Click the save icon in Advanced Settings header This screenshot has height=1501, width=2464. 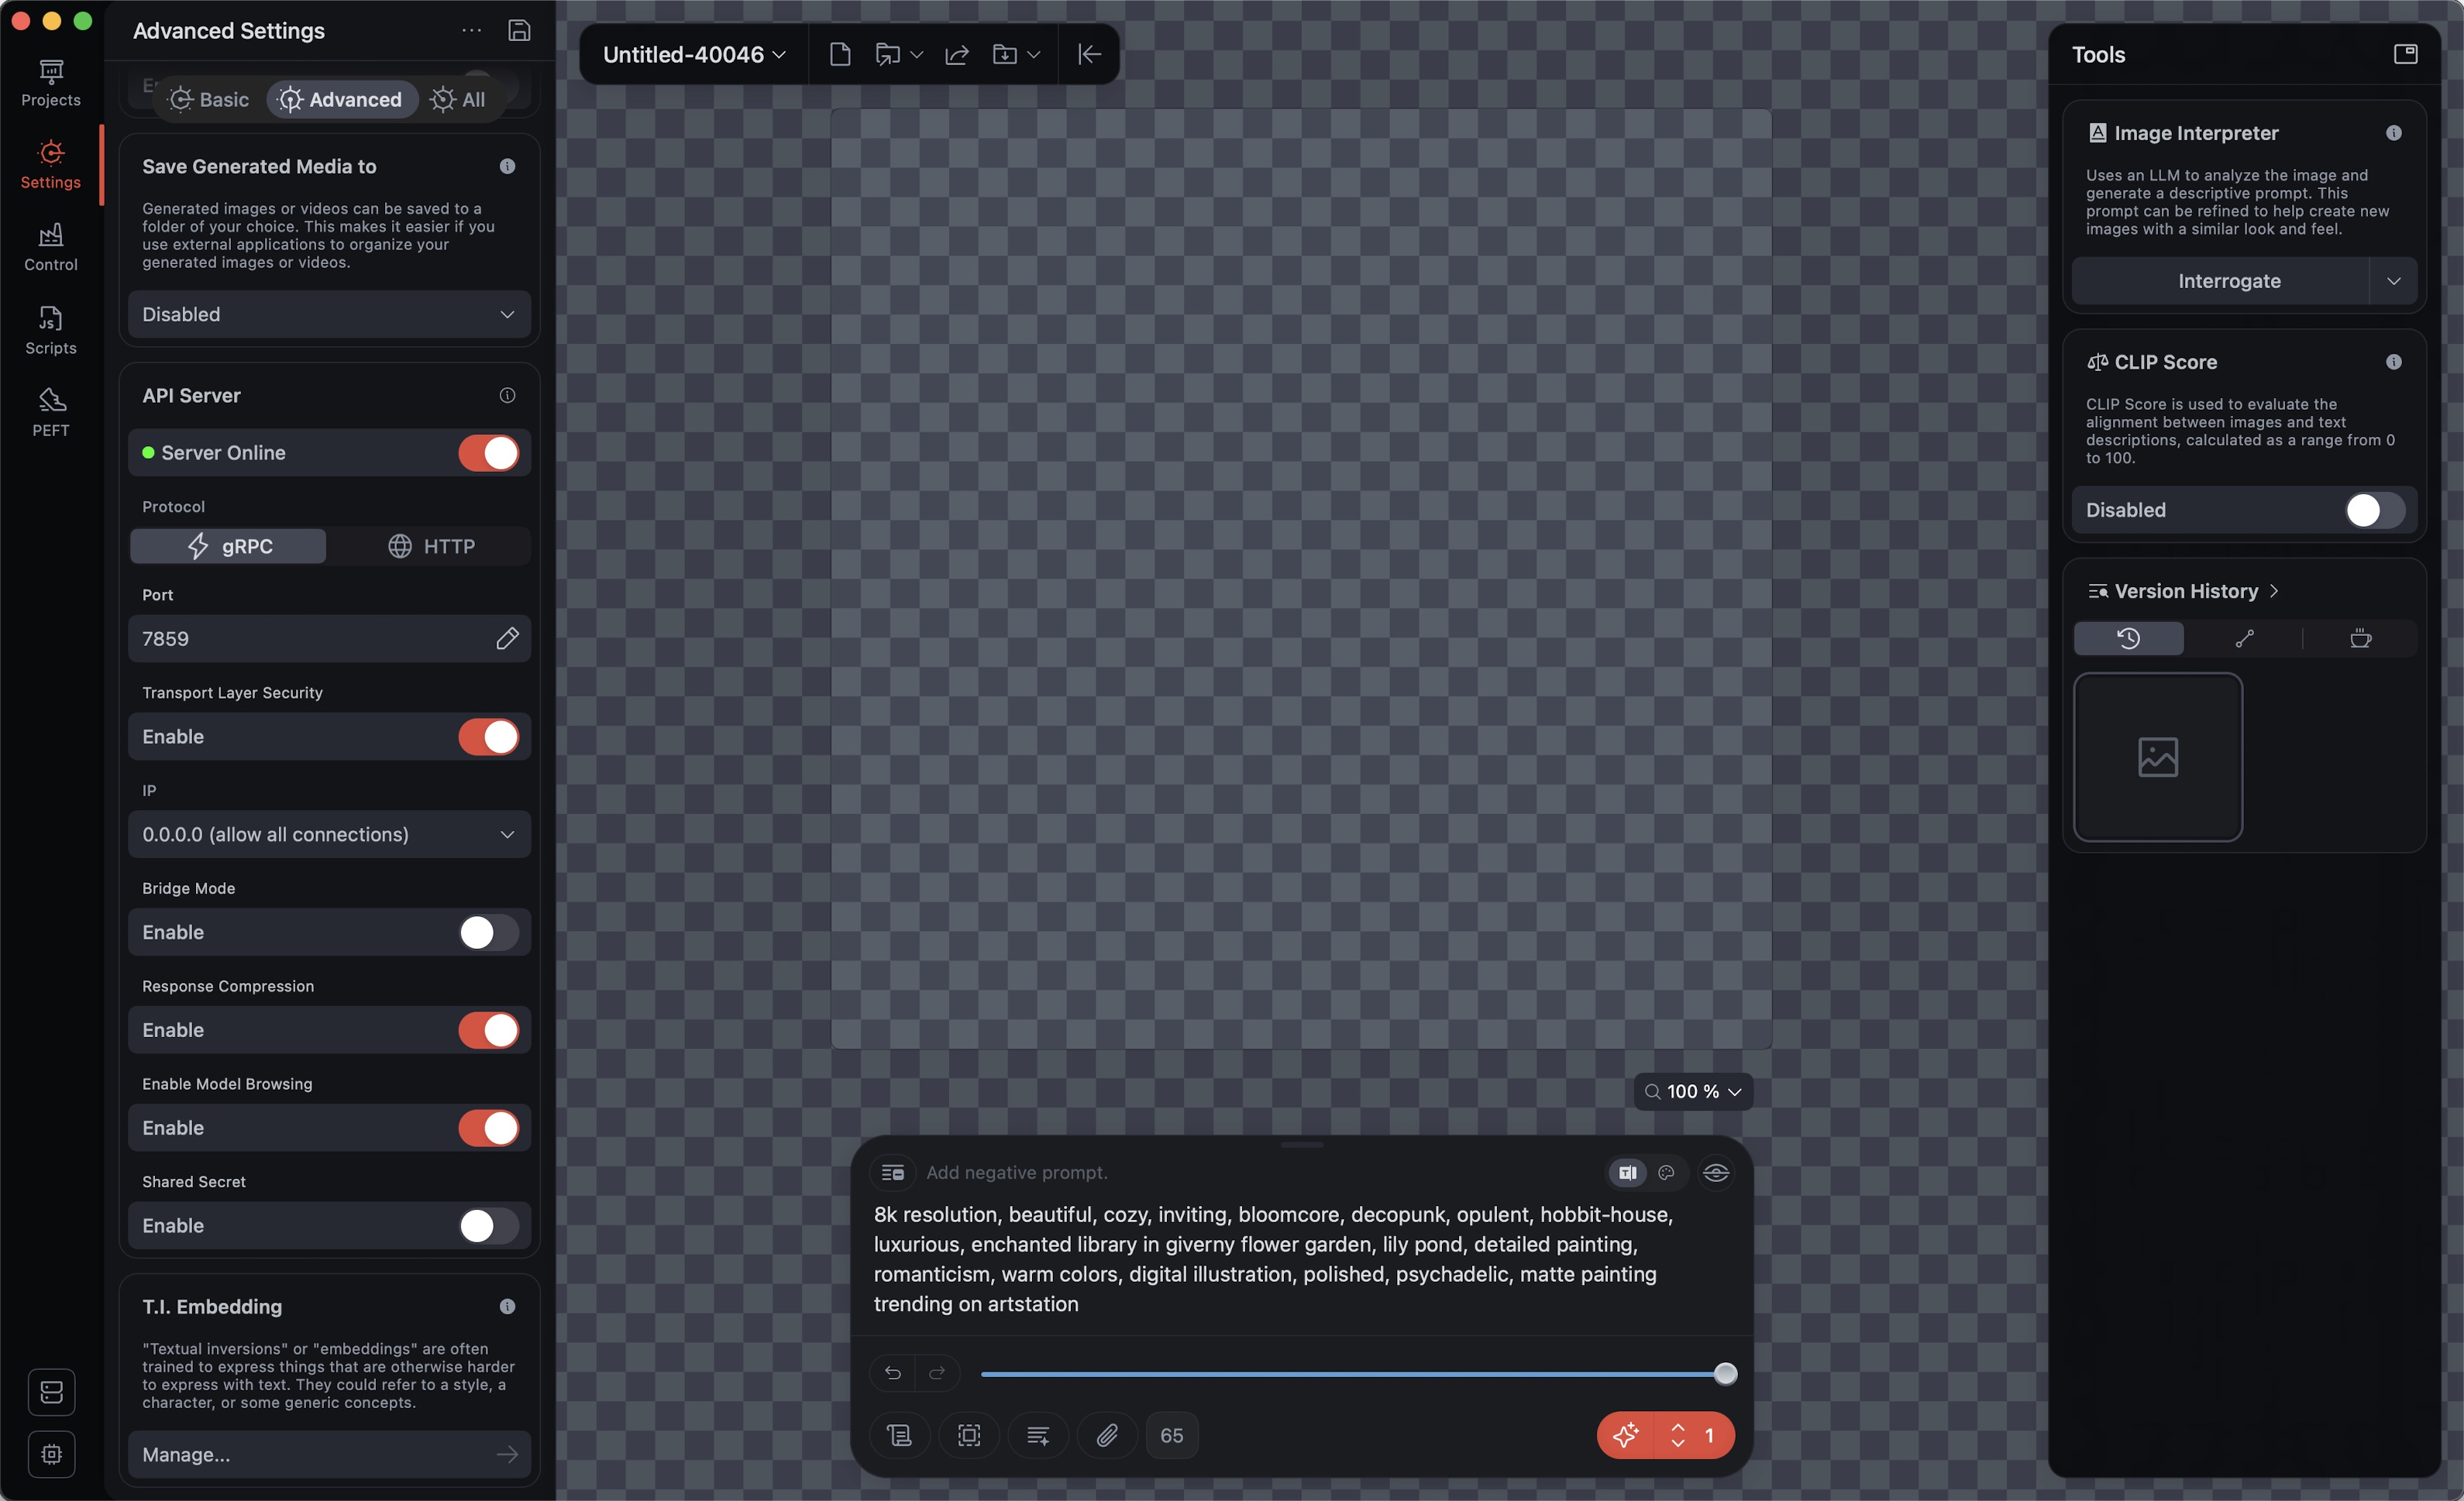pos(519,31)
